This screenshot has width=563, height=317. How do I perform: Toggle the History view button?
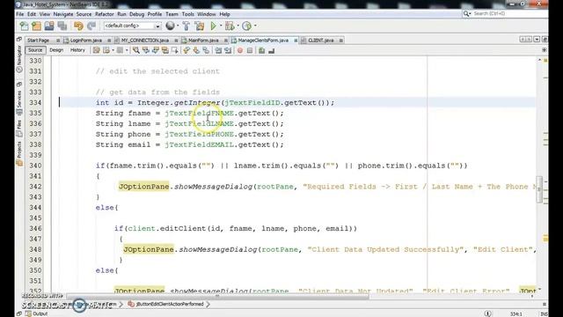[77, 50]
